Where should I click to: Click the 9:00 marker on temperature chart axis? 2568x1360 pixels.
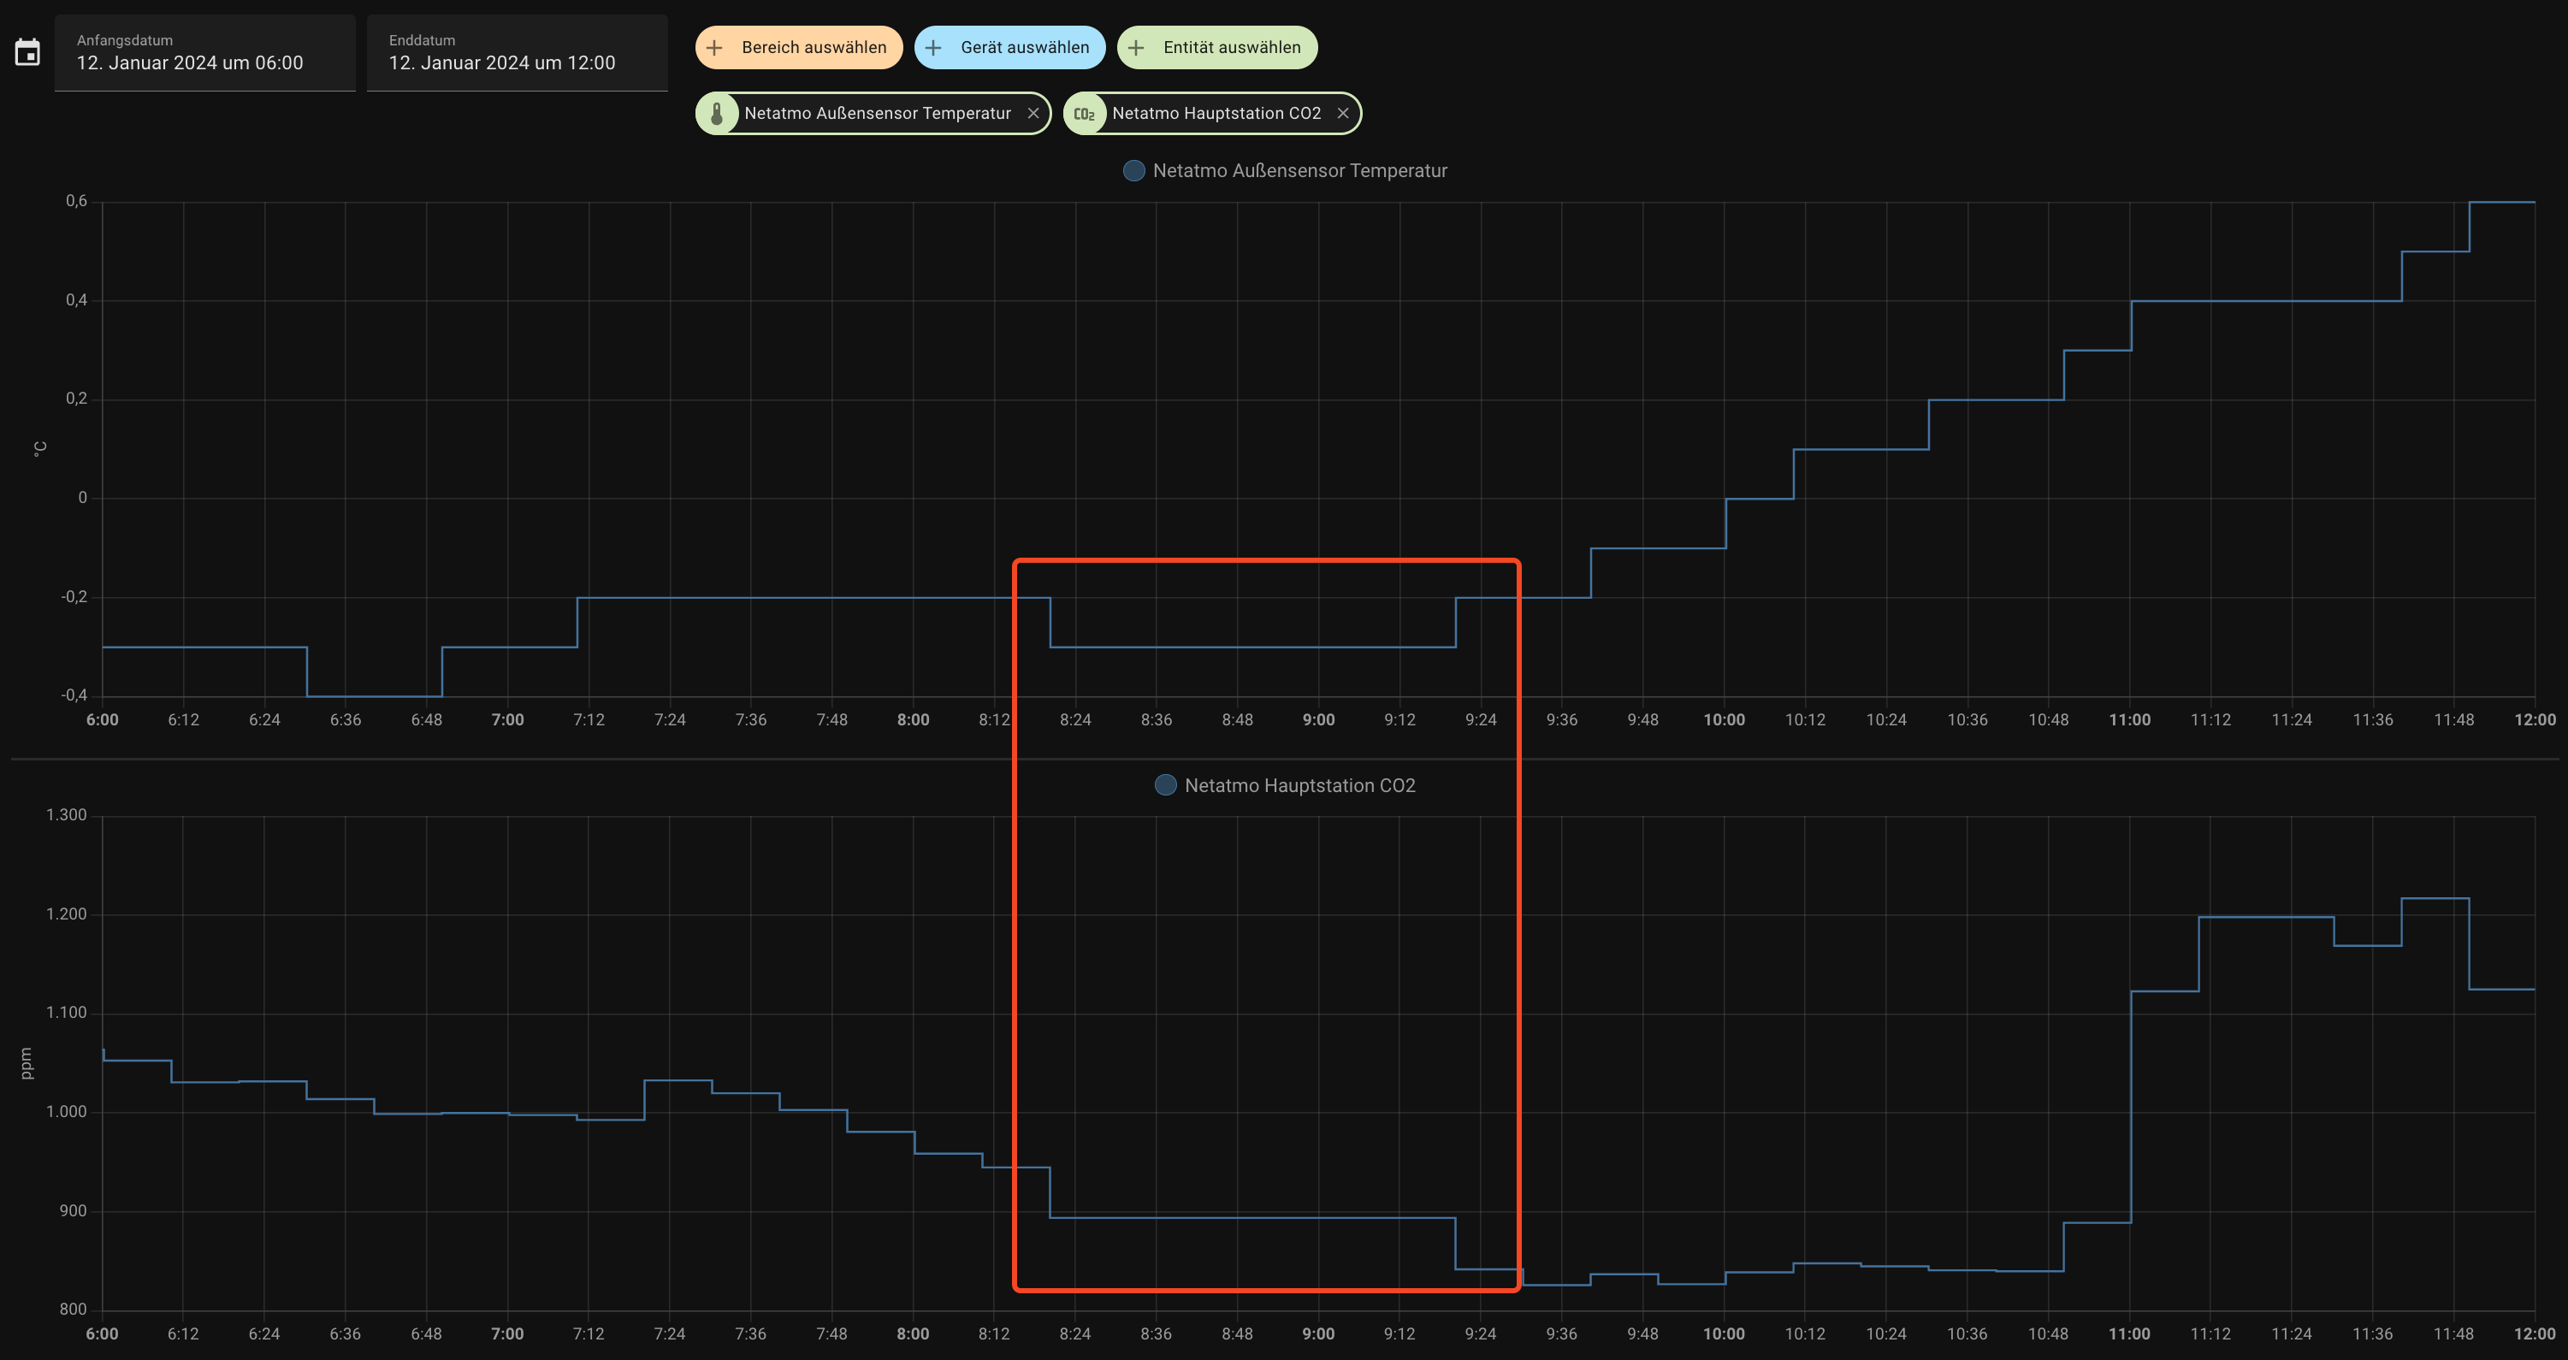coord(1318,720)
